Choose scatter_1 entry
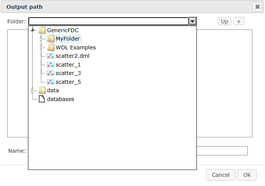 [x=68, y=65]
